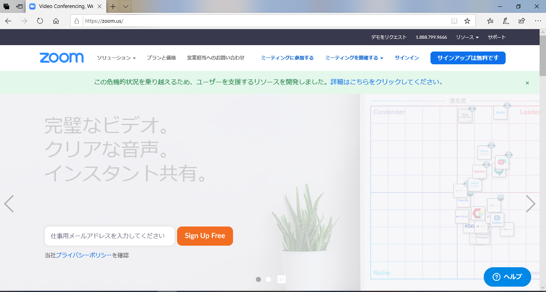
Task: Open the browser home page
Action: [56, 21]
